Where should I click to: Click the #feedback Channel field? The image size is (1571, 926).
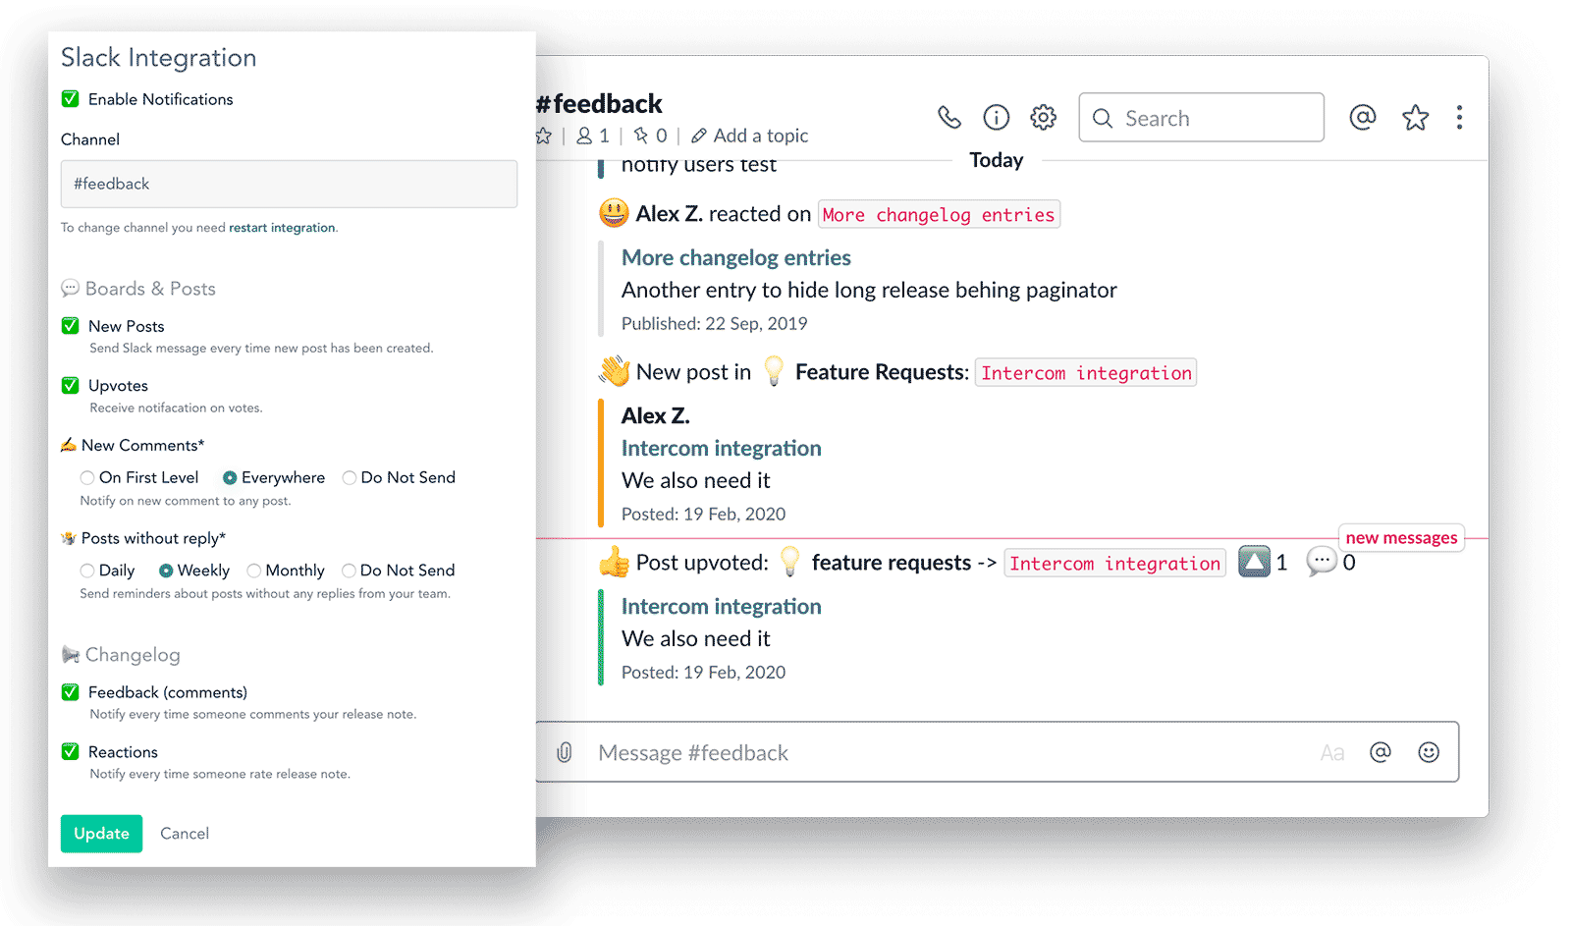coord(289,184)
